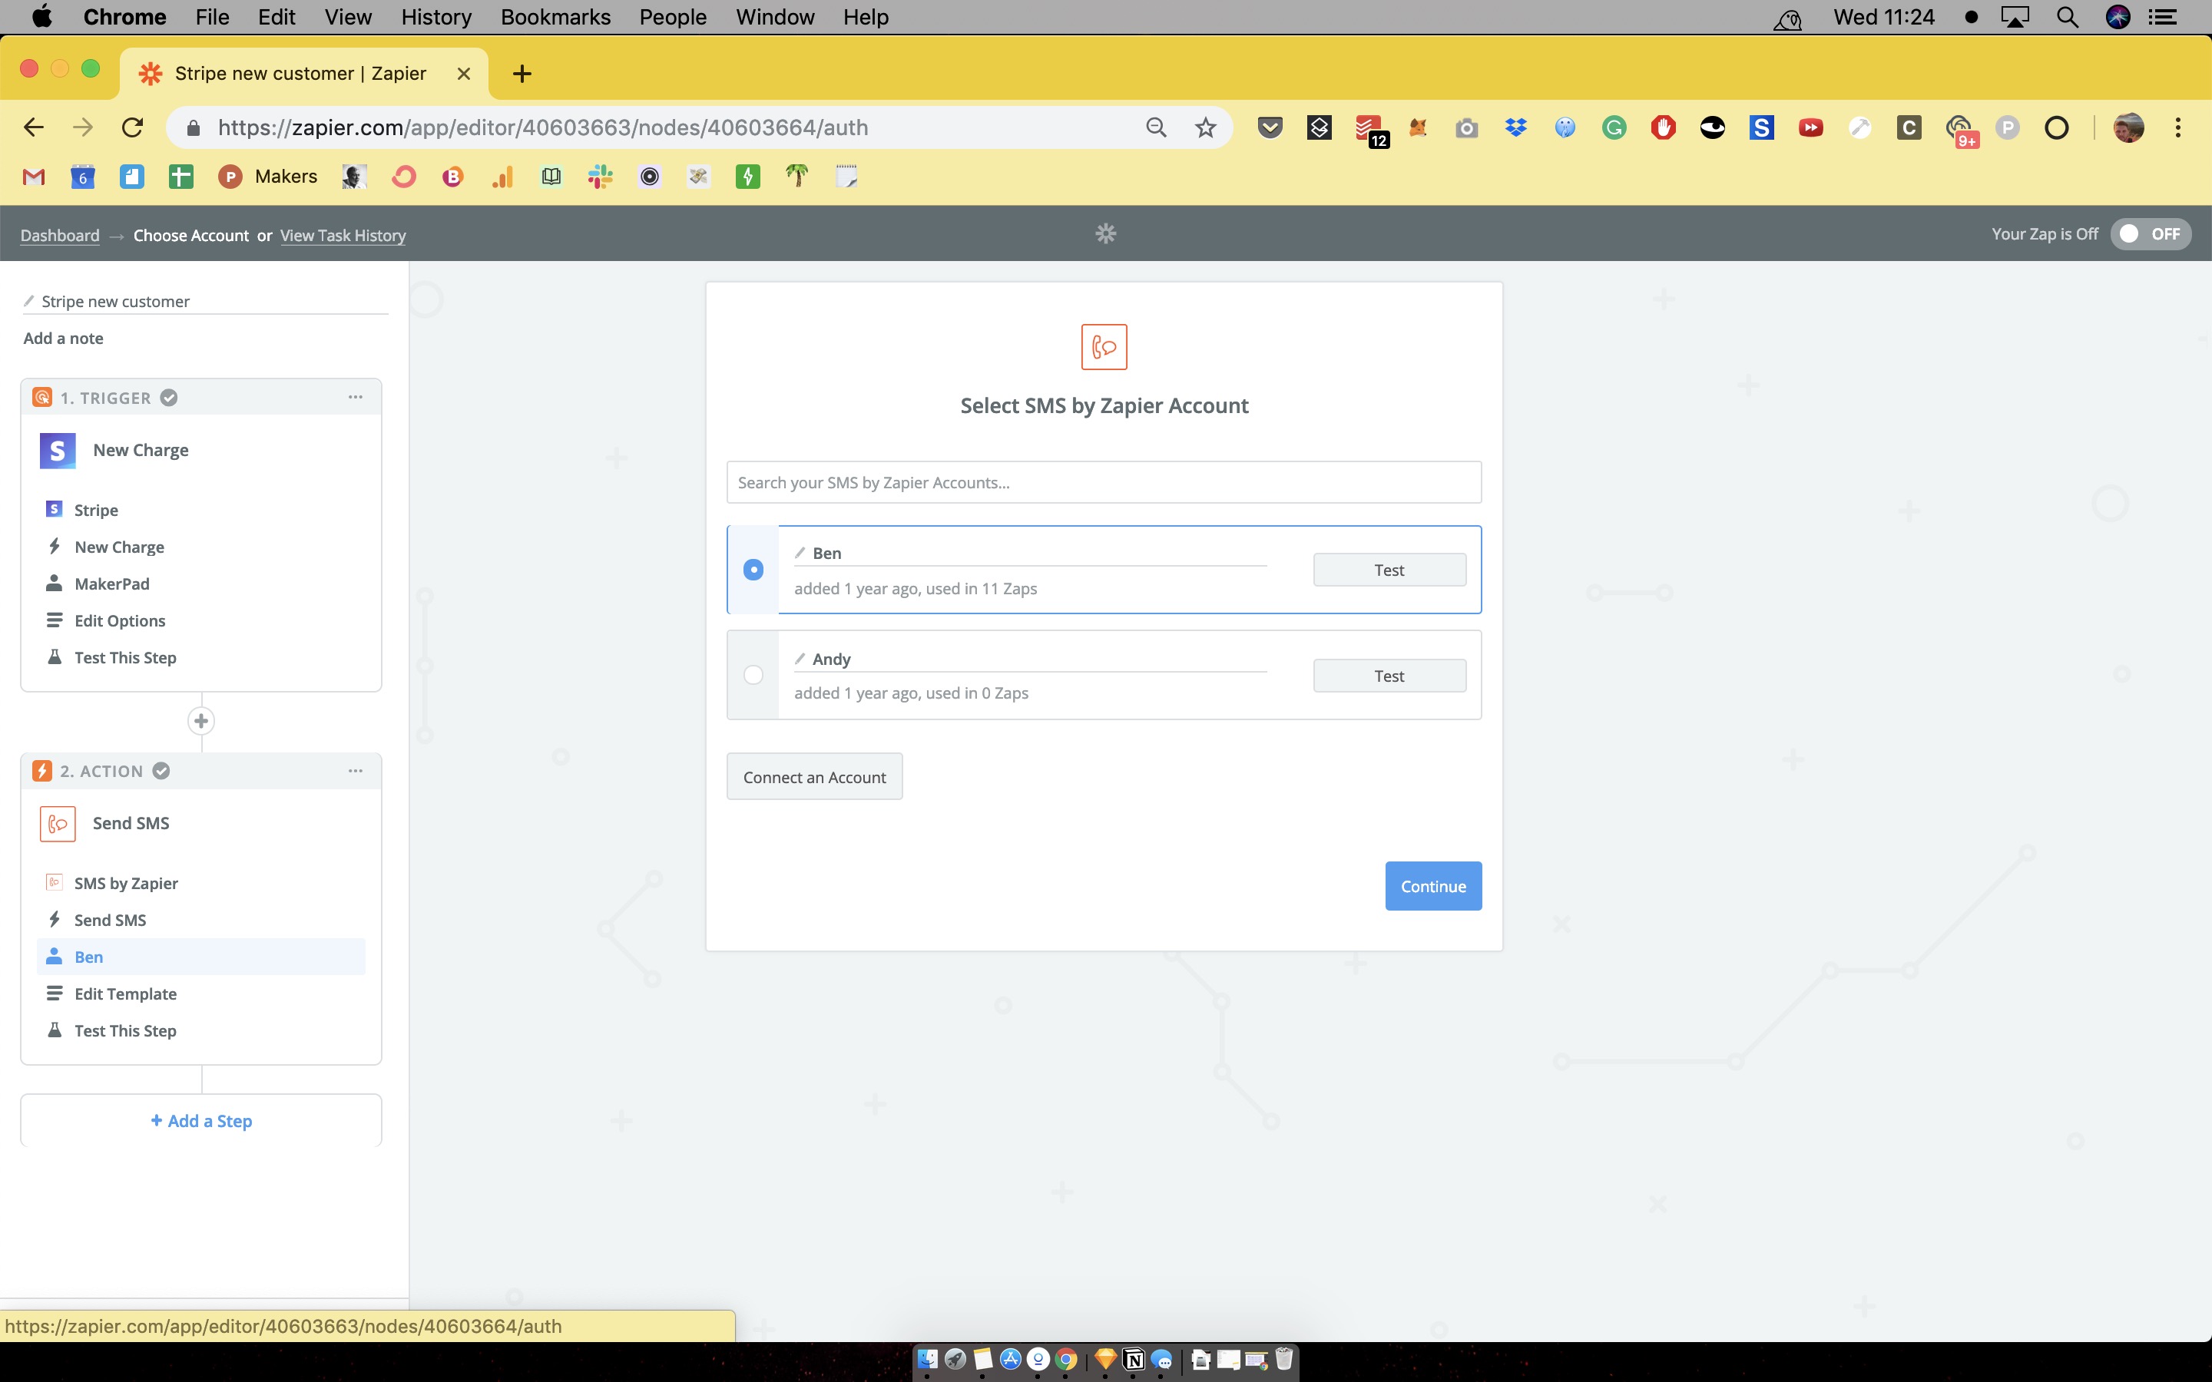This screenshot has width=2212, height=1382.
Task: Open Spotlight search in menu bar
Action: coord(2068,16)
